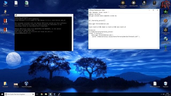Viewport: 171px width, 96px height.
Task: Show hidden tray icons with the chevron
Action: point(161,94)
